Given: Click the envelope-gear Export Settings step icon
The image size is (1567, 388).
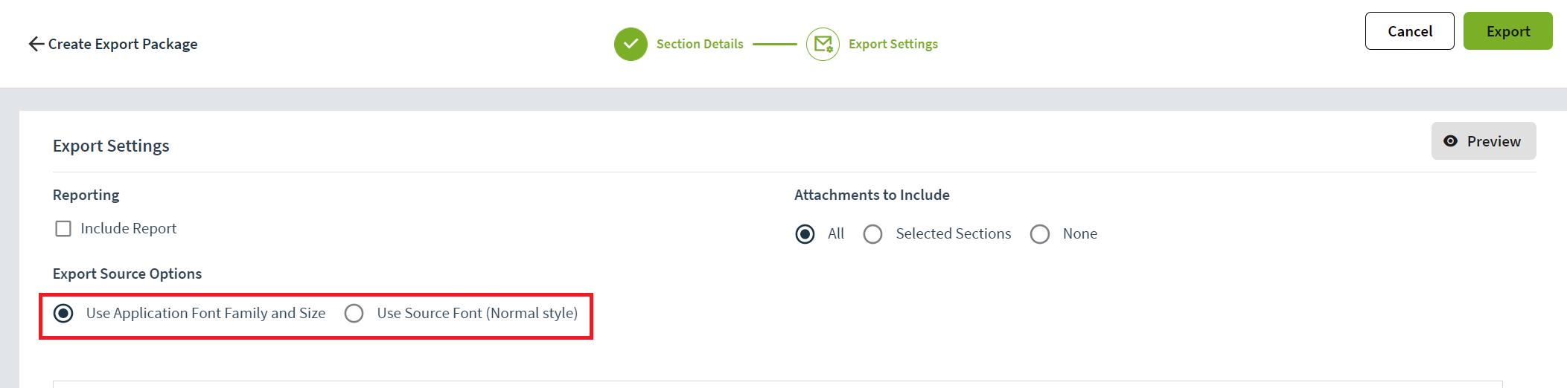Looking at the screenshot, I should click(823, 44).
